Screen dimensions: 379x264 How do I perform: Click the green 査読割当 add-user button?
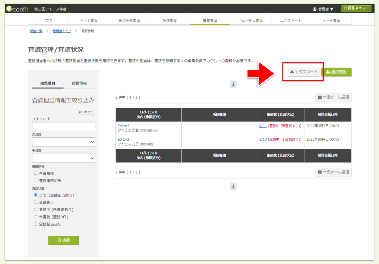(x=336, y=72)
